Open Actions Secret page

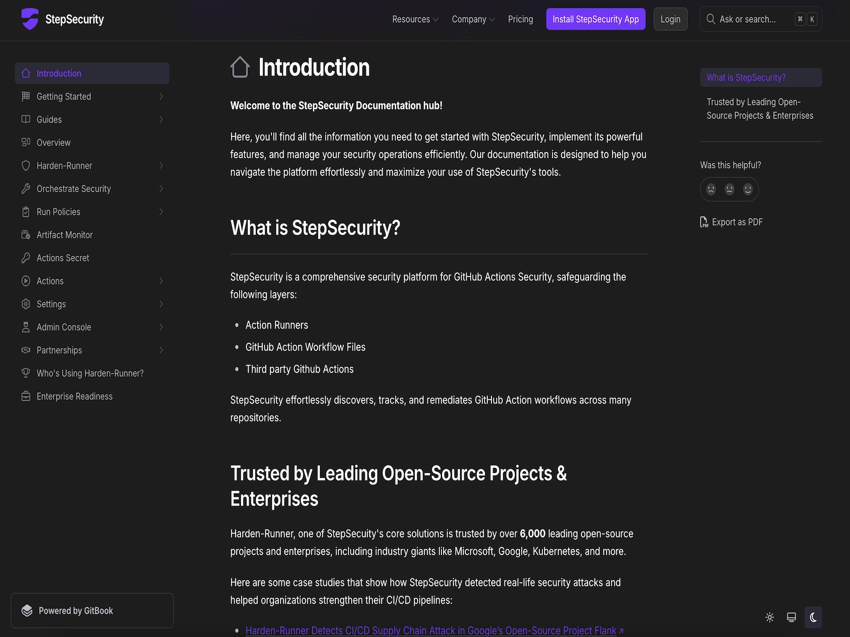[92, 258]
